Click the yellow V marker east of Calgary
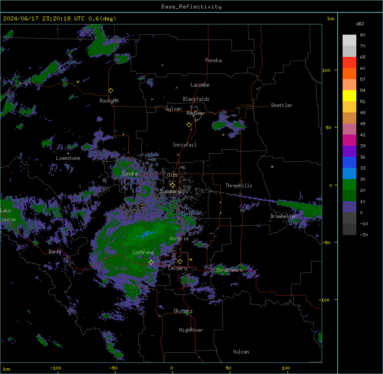 click(191, 259)
